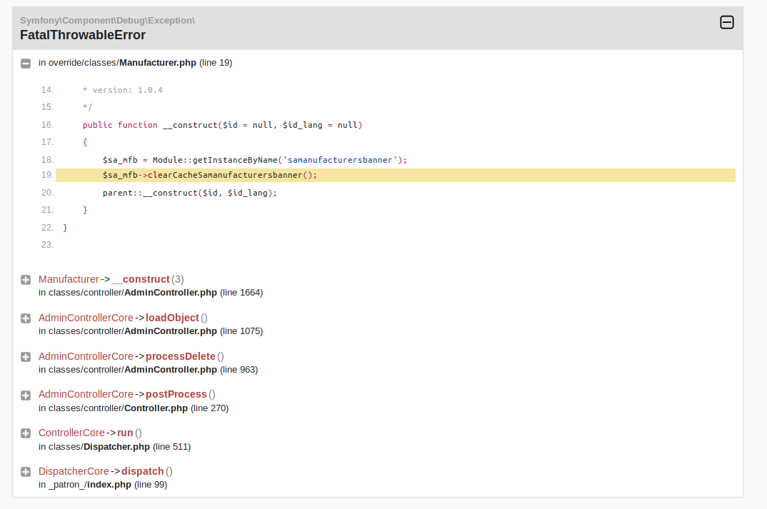Expand the DispatcherCore->dispatch trace entry
Image resolution: width=767 pixels, height=509 pixels.
(26, 472)
